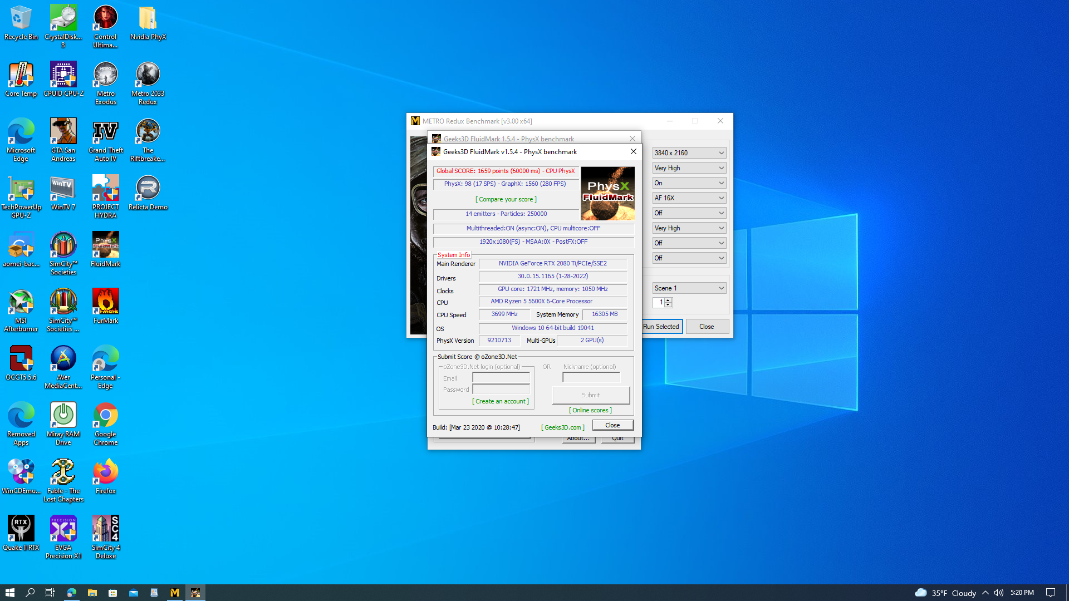Screen dimensions: 1069x601
Task: Open the Compare your score link
Action: pyautogui.click(x=506, y=199)
